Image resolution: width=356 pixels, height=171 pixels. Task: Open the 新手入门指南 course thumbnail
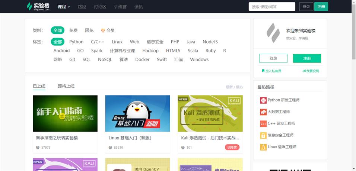point(65,113)
